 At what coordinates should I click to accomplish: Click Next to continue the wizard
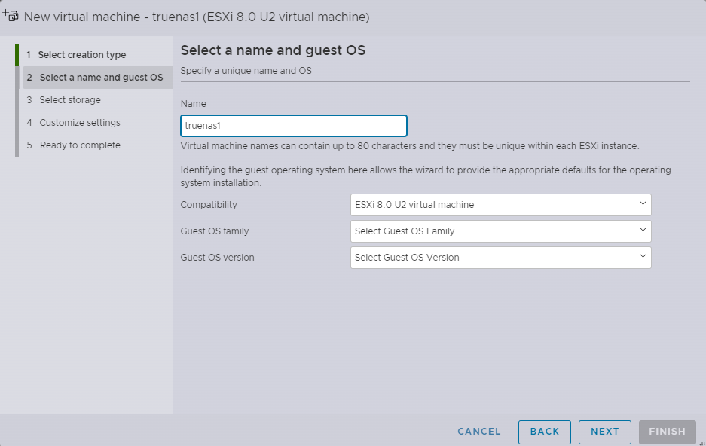pos(605,432)
